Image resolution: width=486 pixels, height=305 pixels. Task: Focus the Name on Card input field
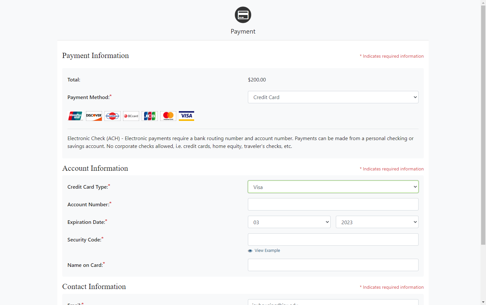coord(333,265)
